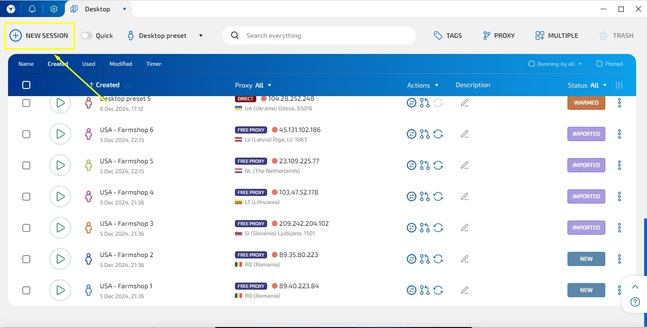
Task: Click the NEW SESSION button
Action: point(39,35)
